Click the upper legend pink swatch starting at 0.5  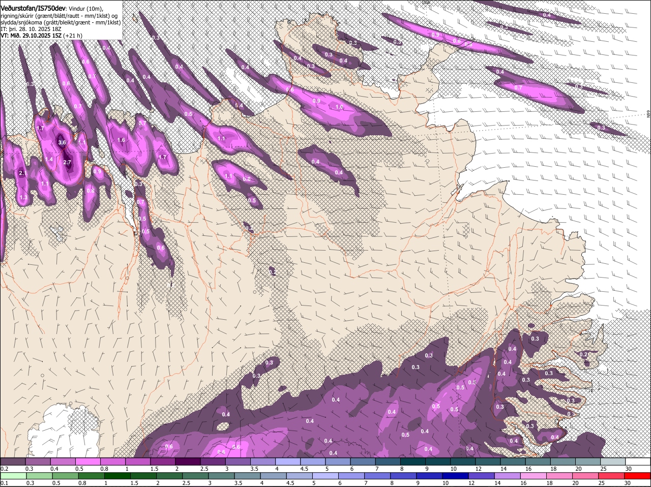[x=87, y=461]
